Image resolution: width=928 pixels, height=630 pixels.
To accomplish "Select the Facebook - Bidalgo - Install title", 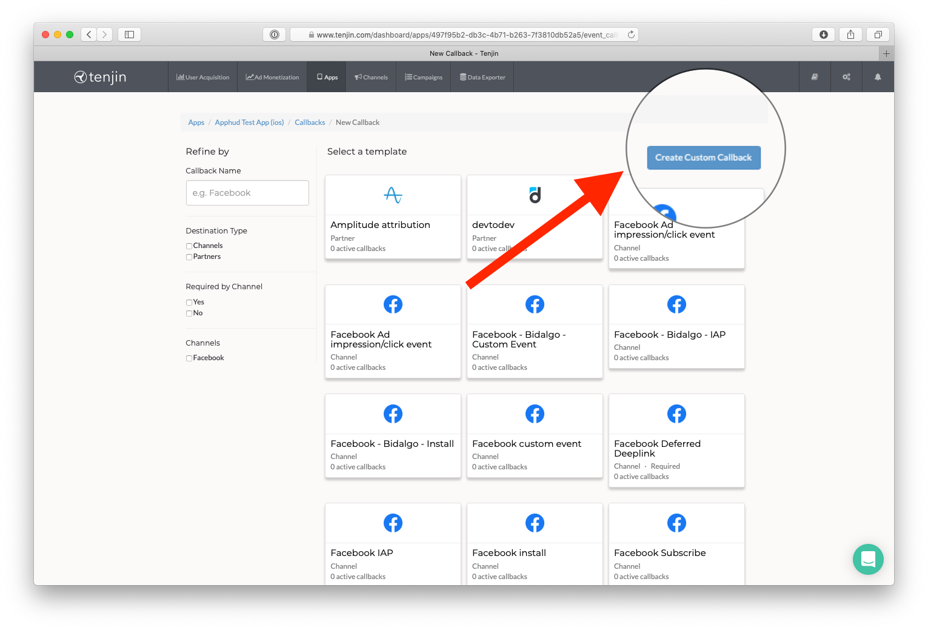I will click(392, 444).
